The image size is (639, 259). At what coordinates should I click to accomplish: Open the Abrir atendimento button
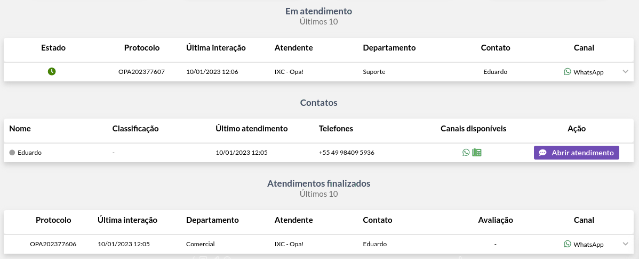tap(576, 153)
